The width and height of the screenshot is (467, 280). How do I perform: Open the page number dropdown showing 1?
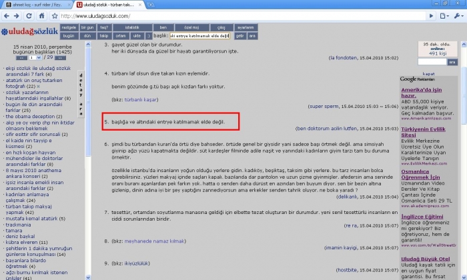(x=35, y=57)
